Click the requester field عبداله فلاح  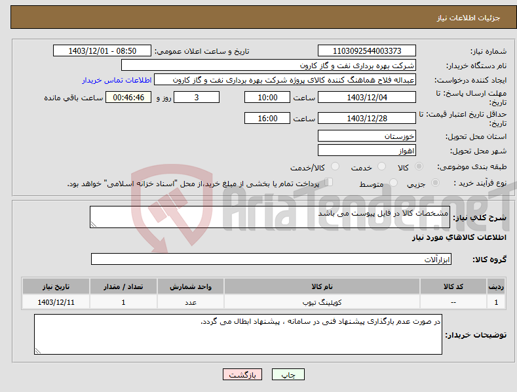[x=285, y=80]
